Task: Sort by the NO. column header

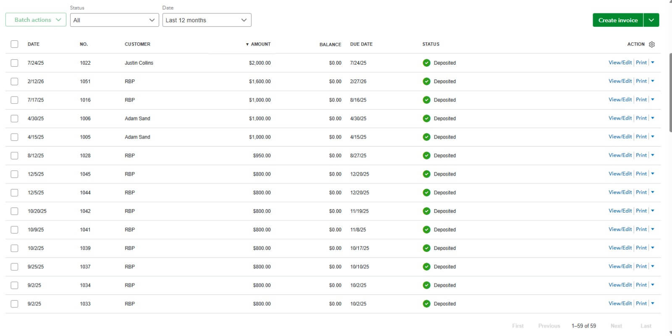Action: 84,44
